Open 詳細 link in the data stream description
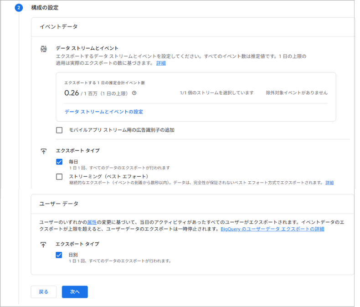This screenshot has width=360, height=307. pyautogui.click(x=161, y=63)
